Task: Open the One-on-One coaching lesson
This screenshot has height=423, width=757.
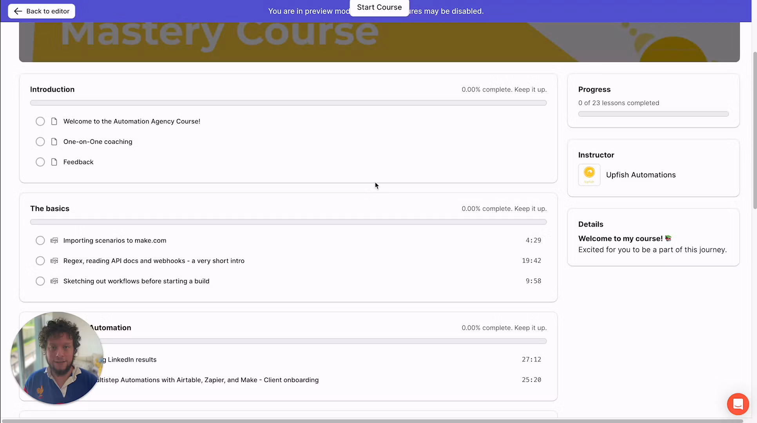Action: tap(98, 141)
